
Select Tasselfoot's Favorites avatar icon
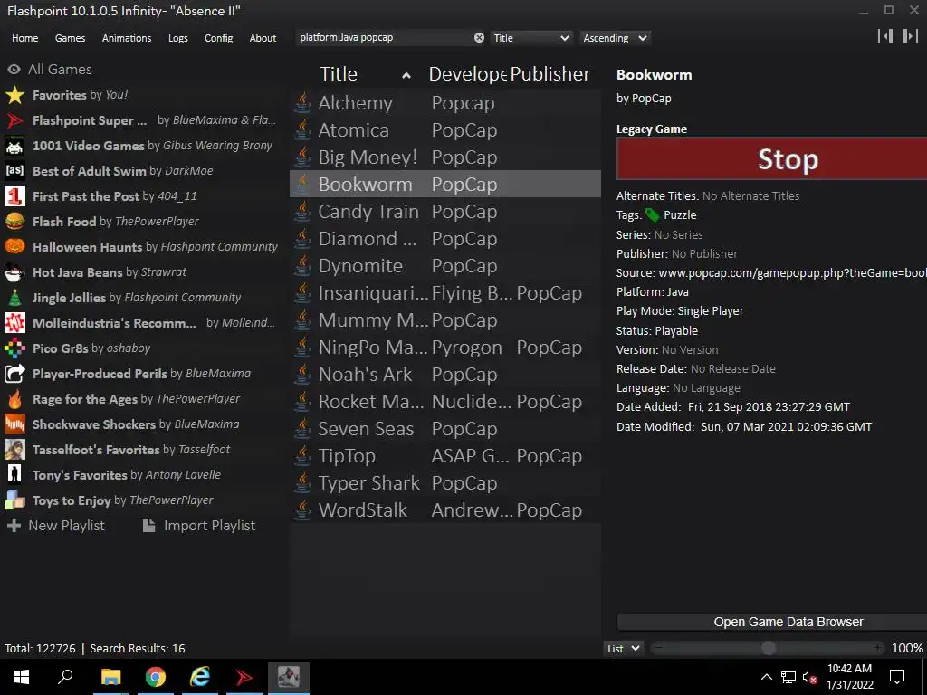click(x=14, y=450)
